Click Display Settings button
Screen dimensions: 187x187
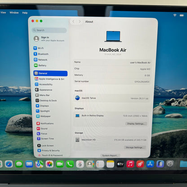tap(136, 124)
